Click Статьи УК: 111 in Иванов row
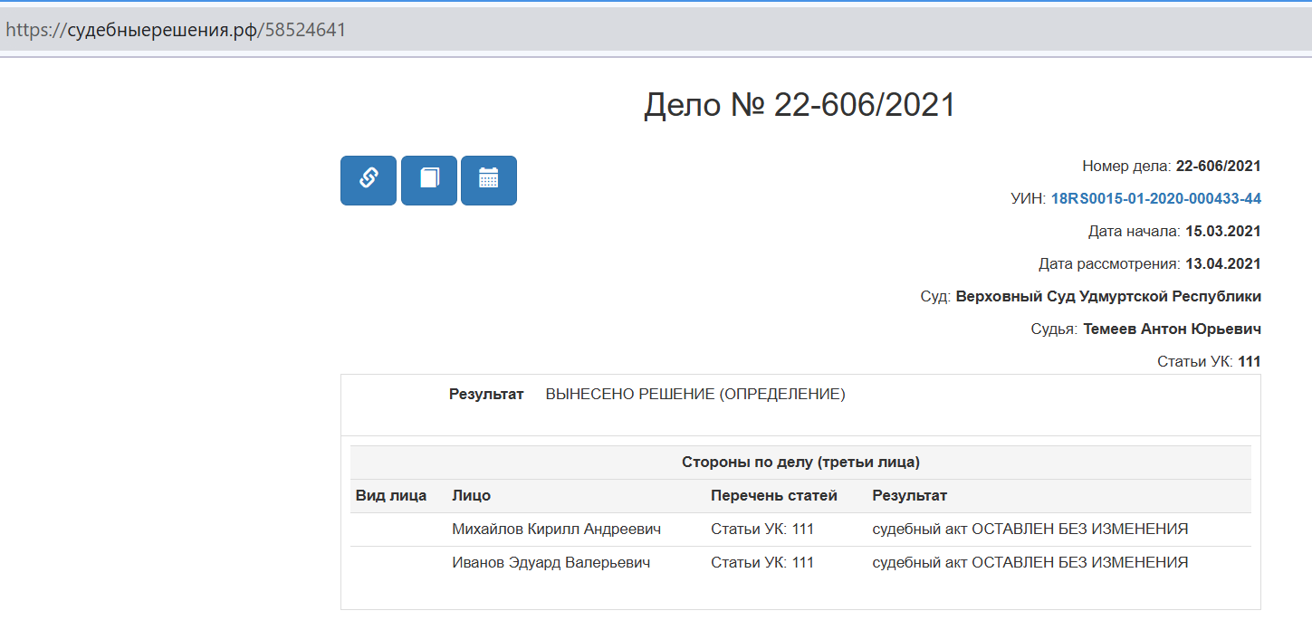1312x630 pixels. tap(762, 563)
